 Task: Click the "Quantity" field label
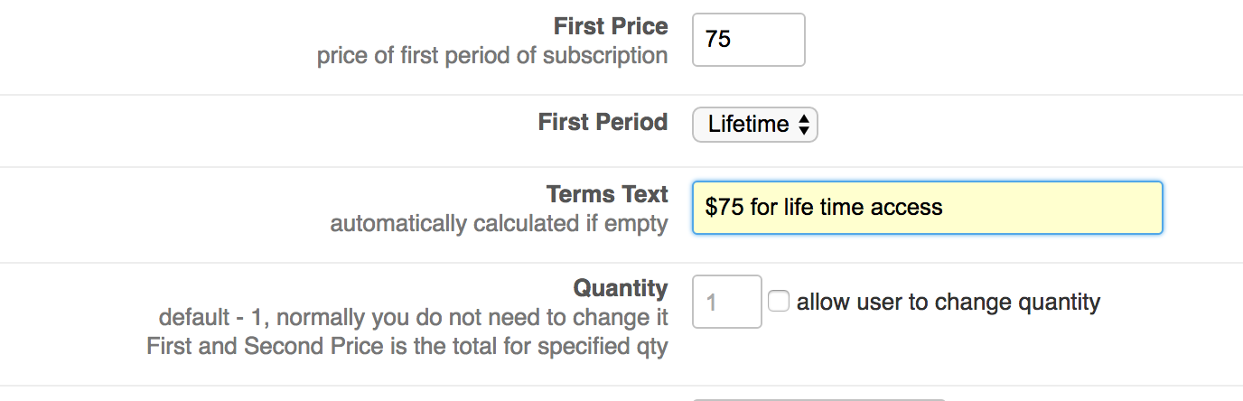click(621, 288)
